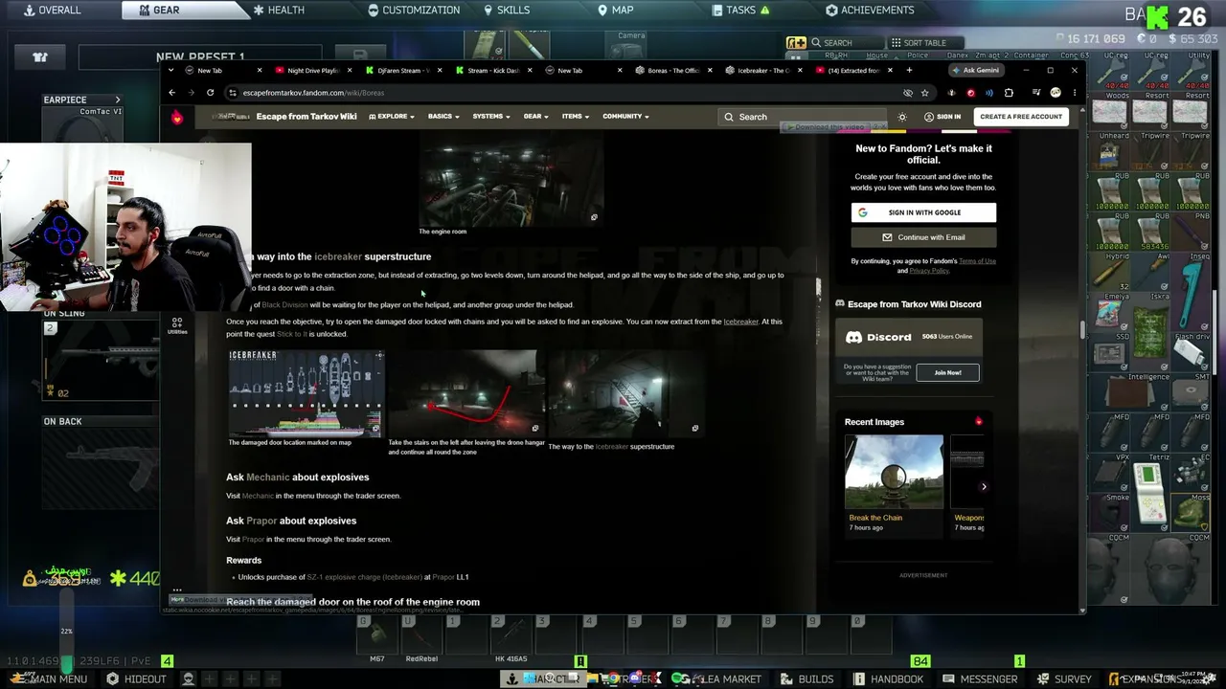Open the game HIDEOUT from the bottom bar
Screen dimensions: 1226x689
pos(136,678)
